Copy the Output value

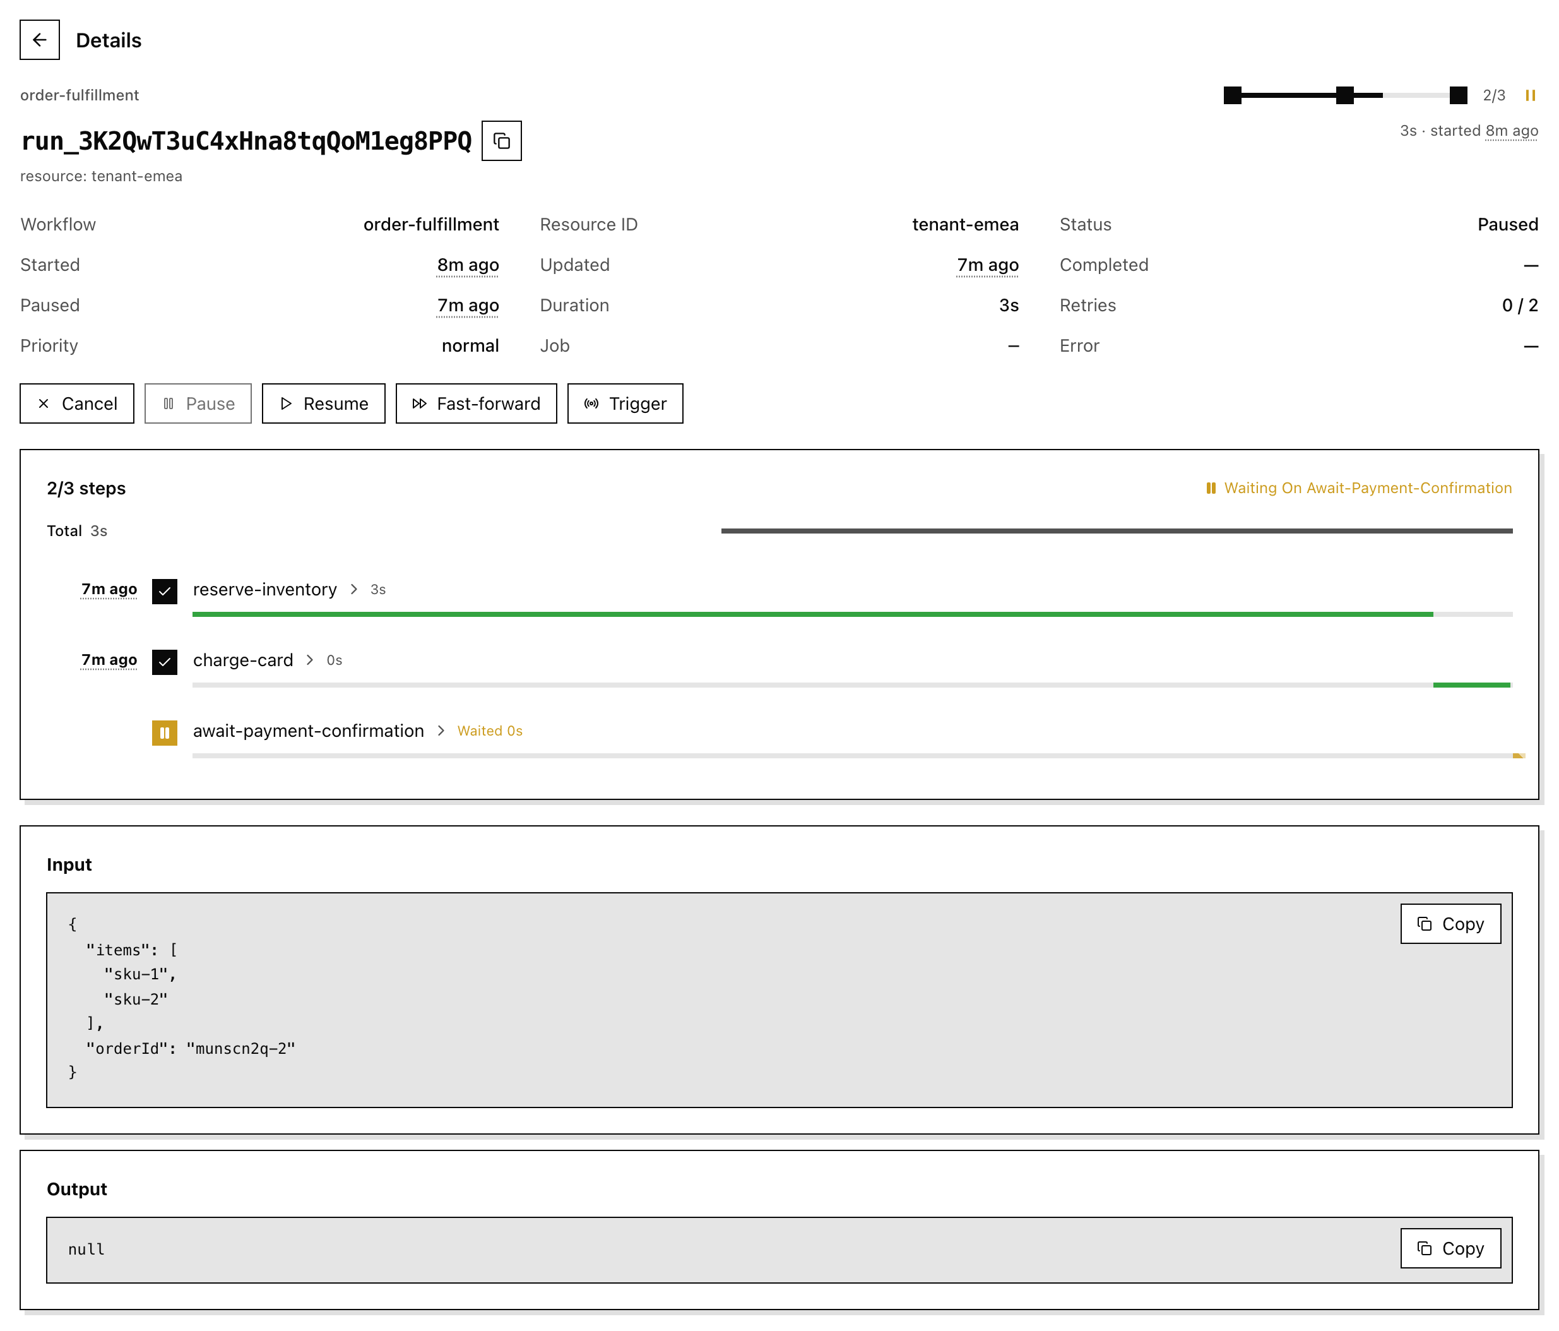click(1450, 1248)
